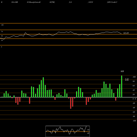Click the 30 label on the RSI axis

pos(2,40)
